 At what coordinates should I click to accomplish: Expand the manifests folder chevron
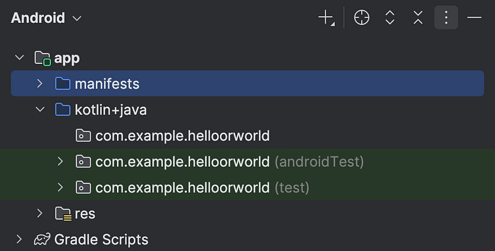click(x=40, y=83)
